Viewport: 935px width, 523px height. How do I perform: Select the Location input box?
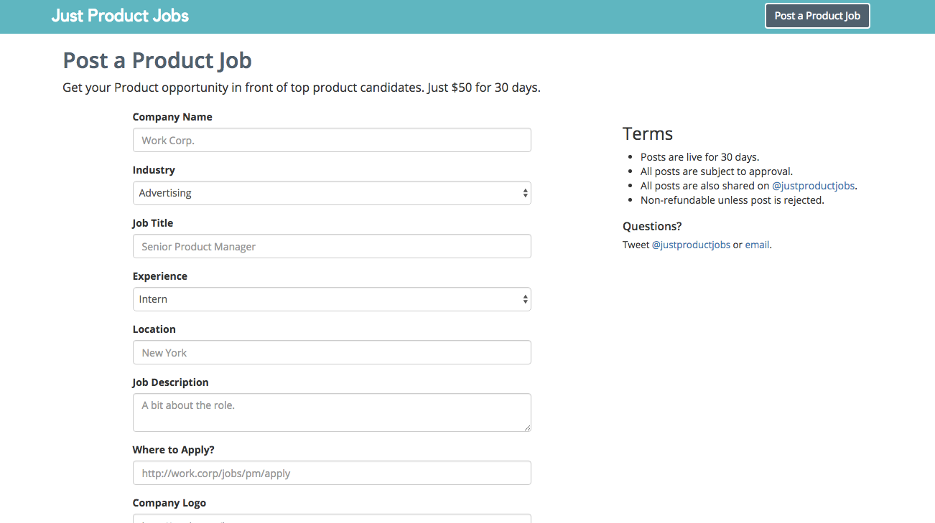pyautogui.click(x=332, y=352)
